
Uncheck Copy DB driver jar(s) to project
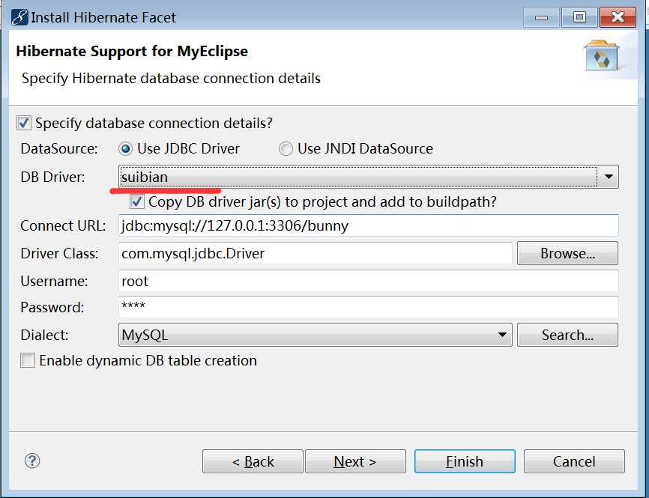coord(137,201)
